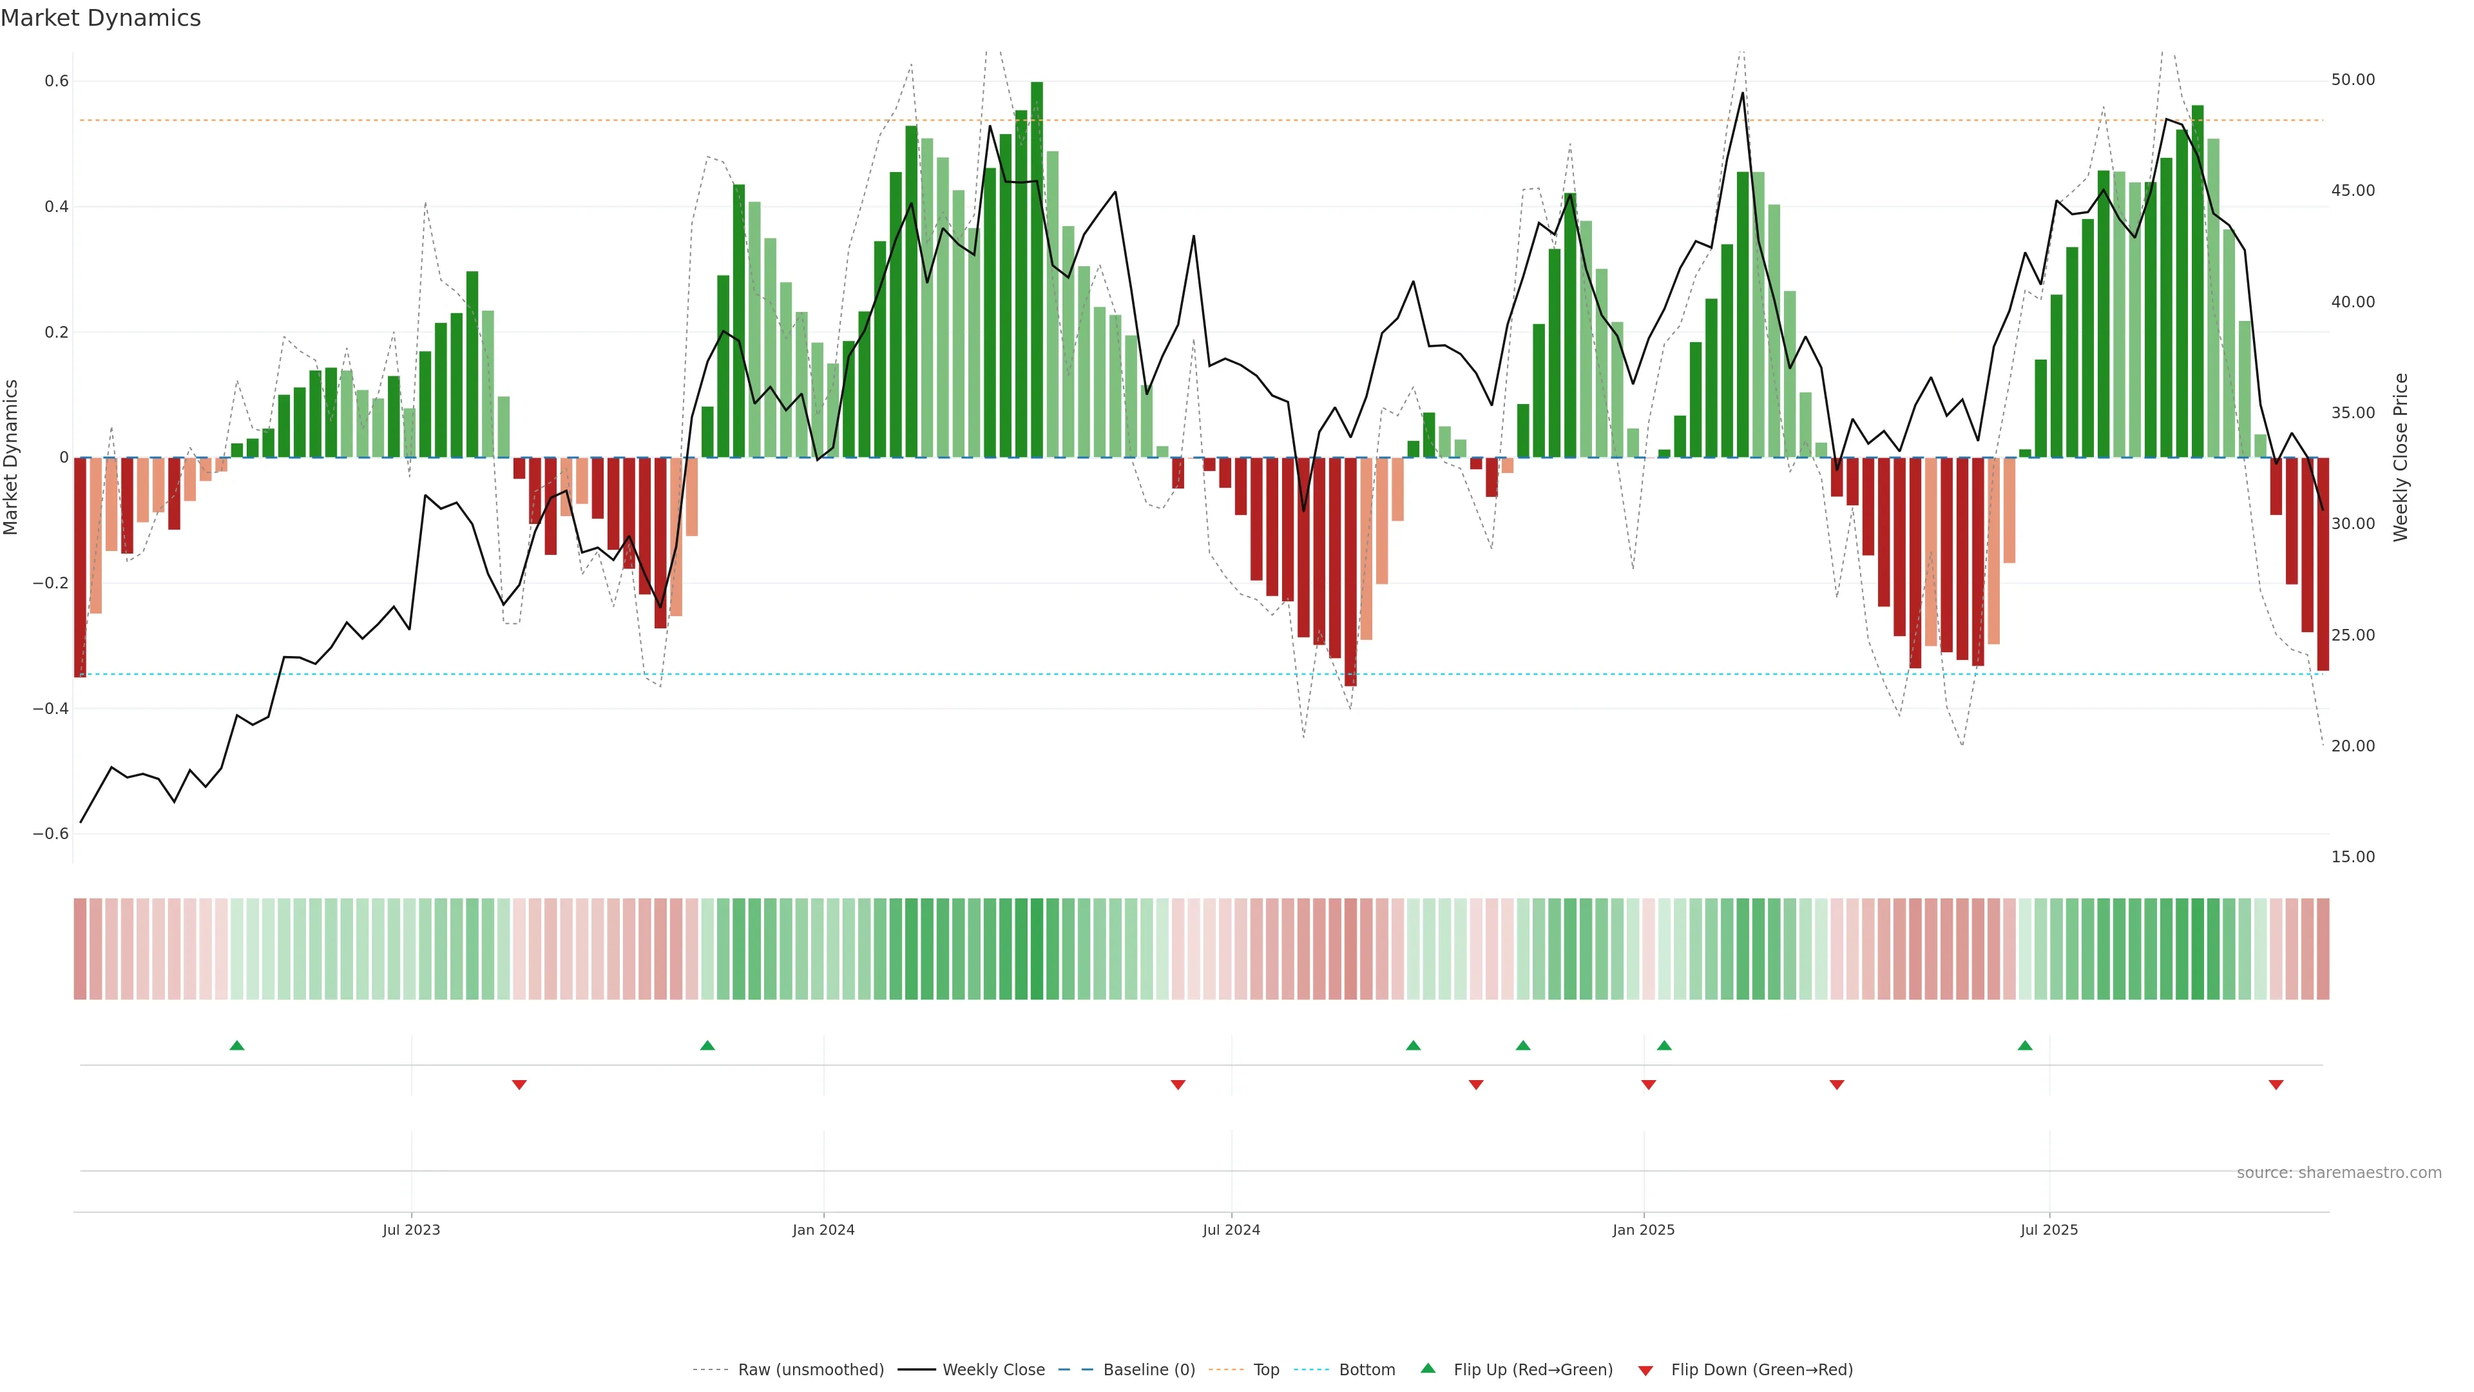The height and width of the screenshot is (1392, 2474).
Task: Click the Weekly Close Price axis title
Action: (2400, 458)
